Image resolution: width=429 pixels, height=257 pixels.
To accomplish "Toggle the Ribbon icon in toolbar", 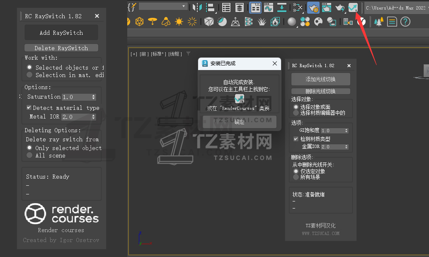I will pos(255,7).
